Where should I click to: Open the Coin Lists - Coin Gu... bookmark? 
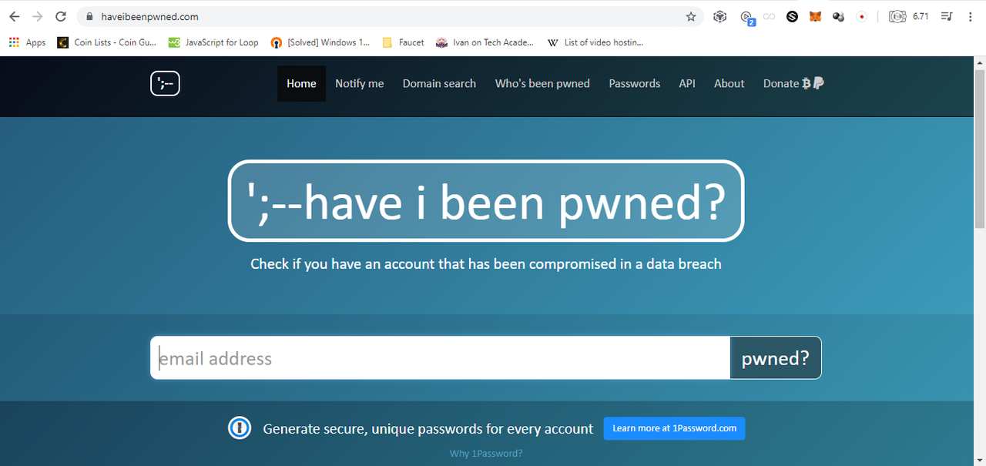click(x=107, y=42)
